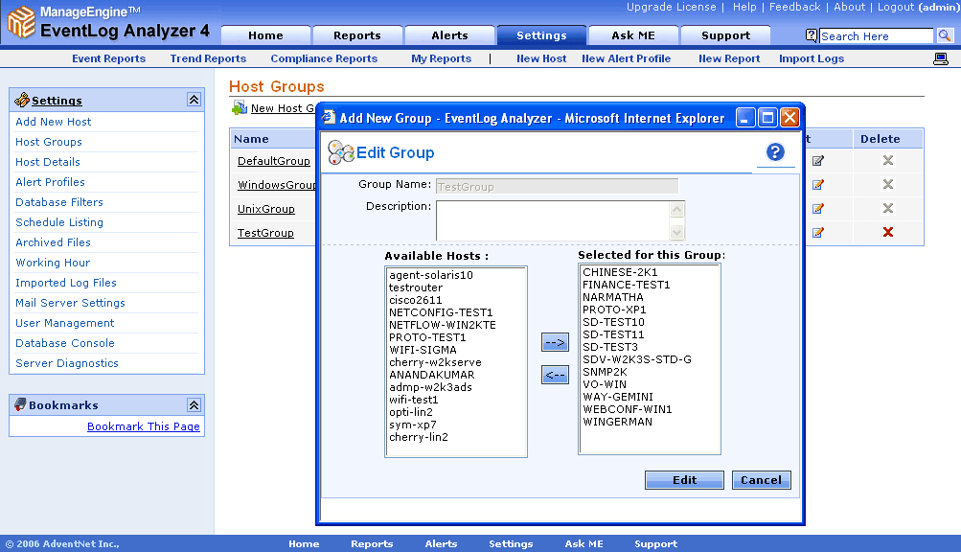The width and height of the screenshot is (961, 552).
Task: Click the help question mark icon in Edit Group
Action: [x=775, y=151]
